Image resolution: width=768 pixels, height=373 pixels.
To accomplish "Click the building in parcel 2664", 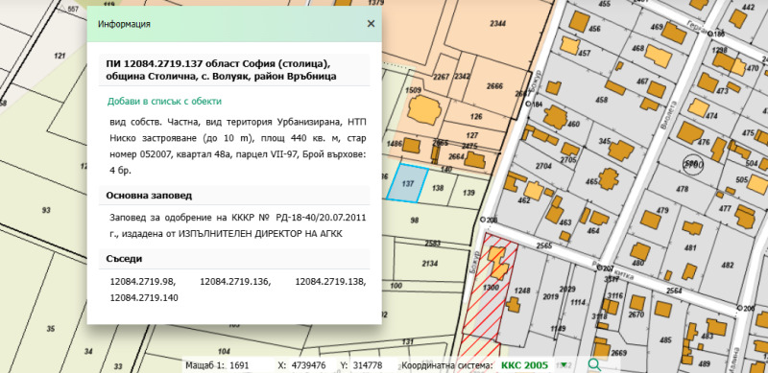I will pyautogui.click(x=474, y=159).
